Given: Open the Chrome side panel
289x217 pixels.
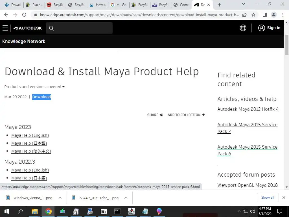Looking at the screenshot, I should pyautogui.click(x=264, y=15).
